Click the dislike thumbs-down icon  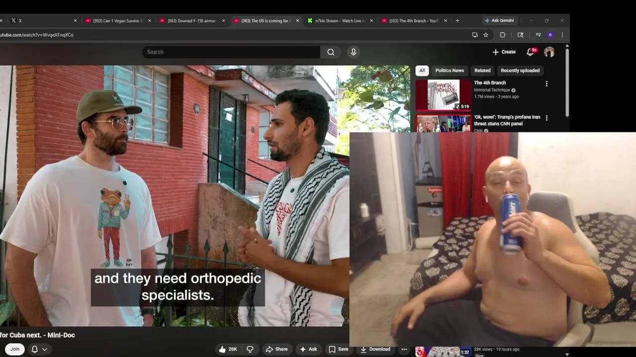[250, 349]
